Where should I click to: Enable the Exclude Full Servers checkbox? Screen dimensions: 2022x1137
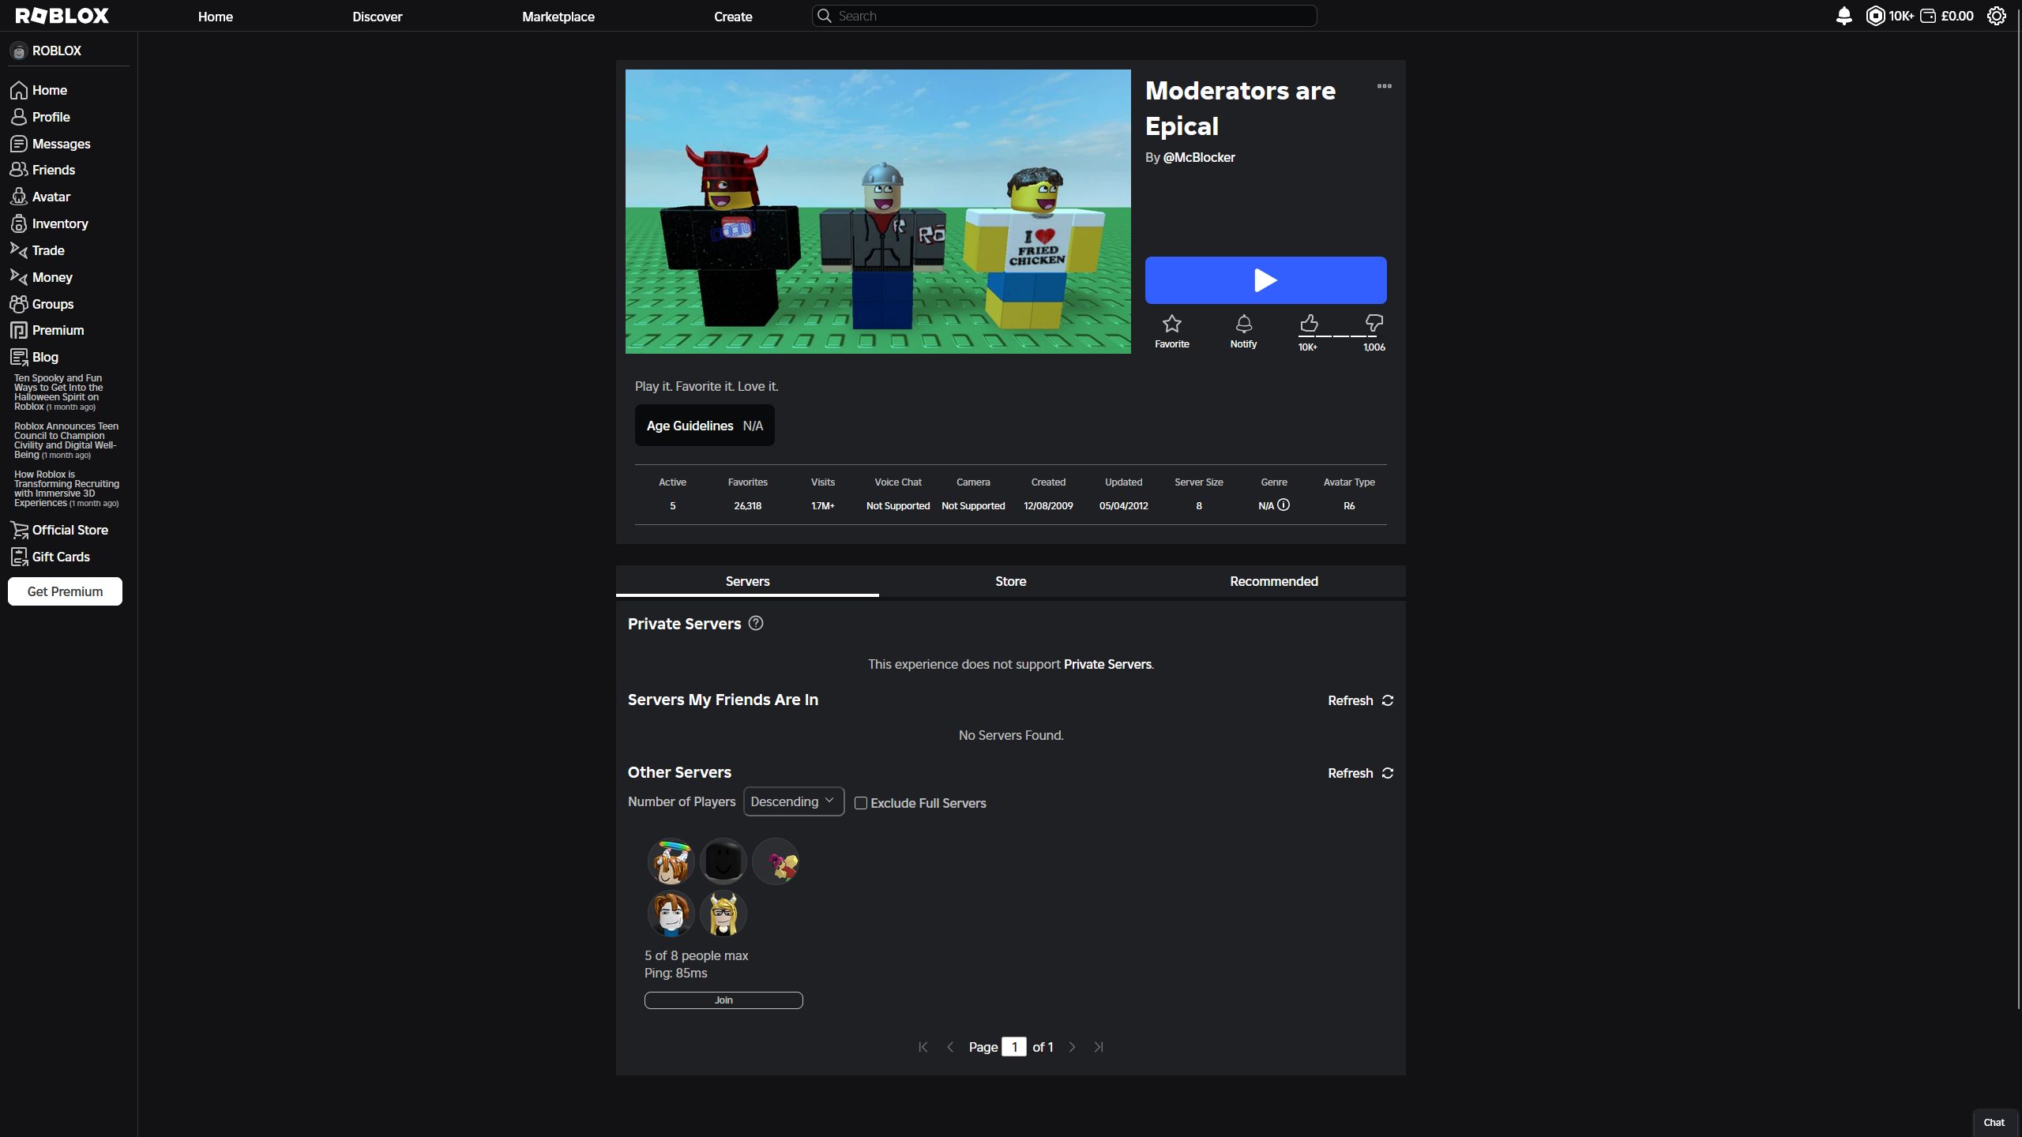click(x=859, y=802)
